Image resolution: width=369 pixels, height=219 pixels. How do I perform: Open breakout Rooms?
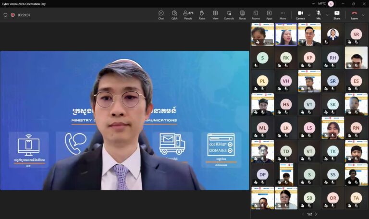[x=256, y=15]
